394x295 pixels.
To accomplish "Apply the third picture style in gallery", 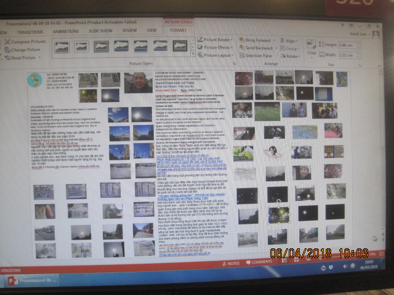I will (x=101, y=47).
